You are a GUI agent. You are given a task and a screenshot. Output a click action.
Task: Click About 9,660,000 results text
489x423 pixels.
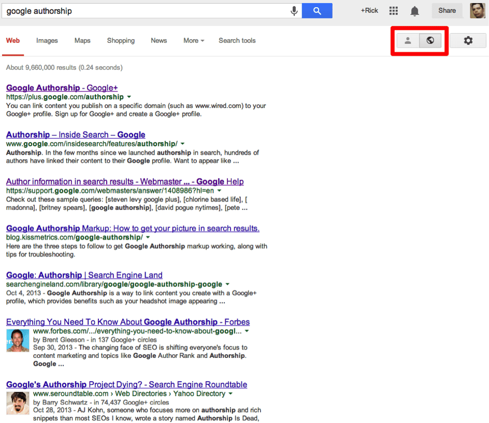(x=64, y=68)
